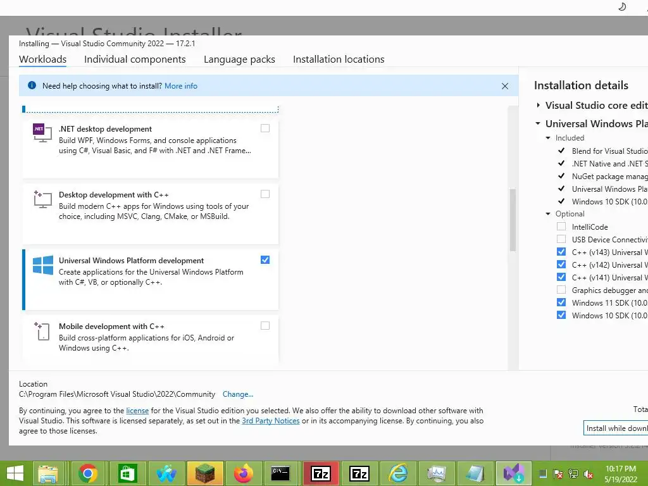Image resolution: width=648 pixels, height=486 pixels.
Task: Click the muted volume tray icon
Action: 589,474
